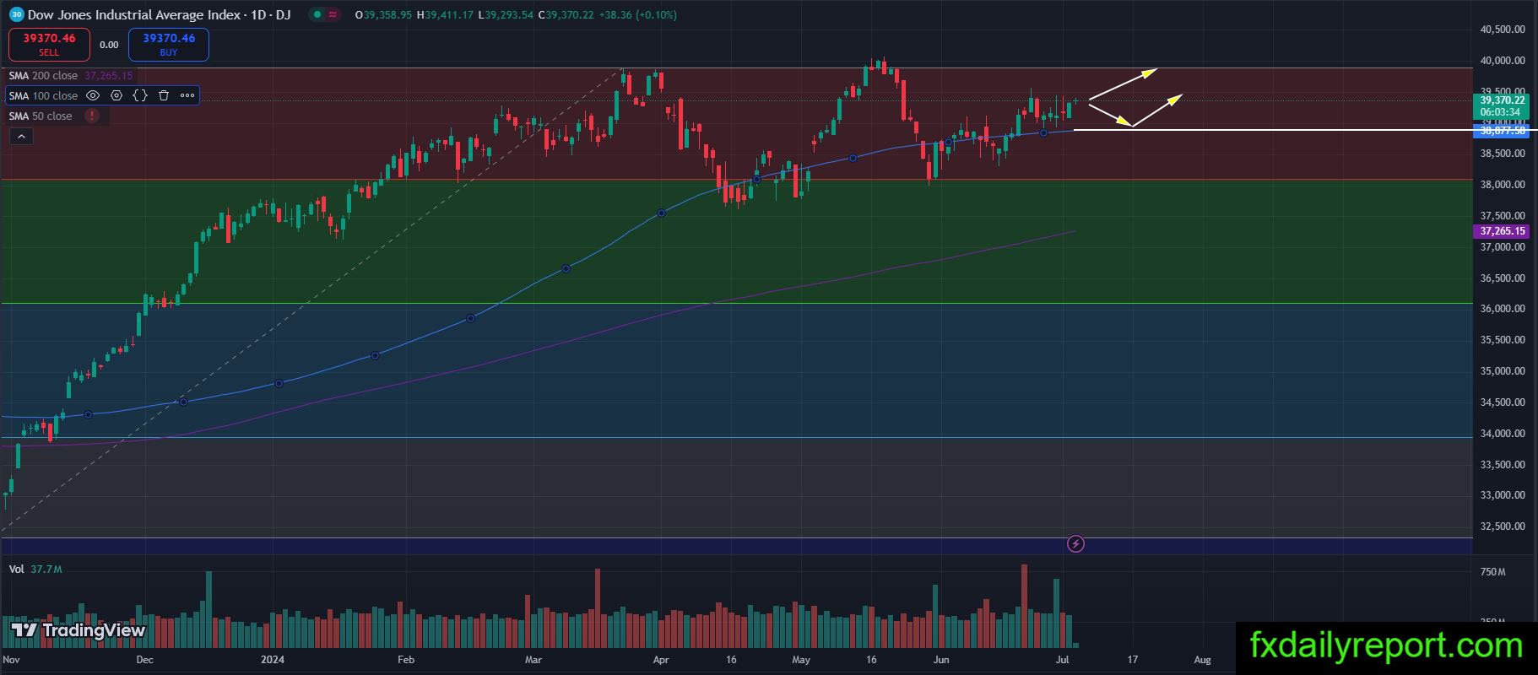Click the open price O39,358.95
Screen dimensions: 1538x675
[x=384, y=14]
